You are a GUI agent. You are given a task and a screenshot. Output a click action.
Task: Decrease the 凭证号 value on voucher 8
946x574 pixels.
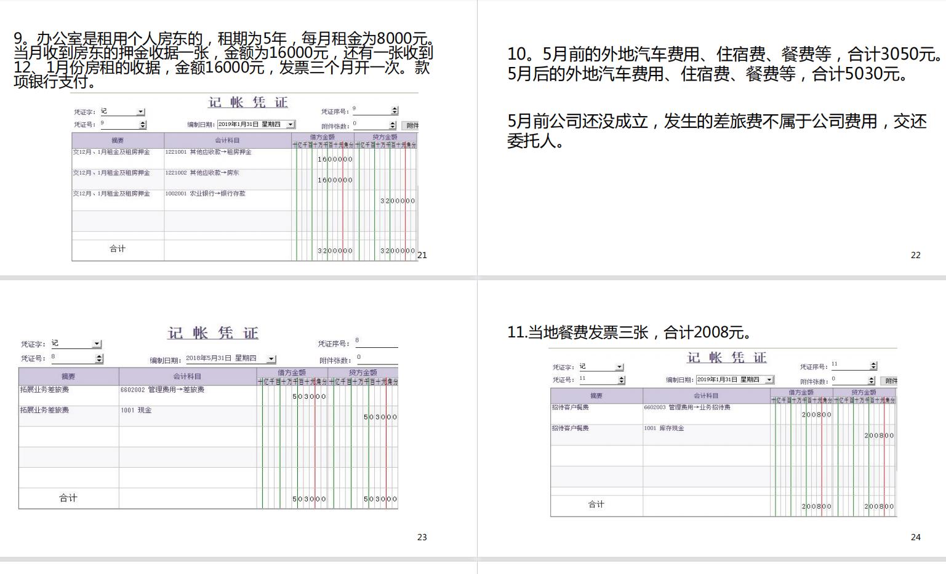pyautogui.click(x=100, y=361)
